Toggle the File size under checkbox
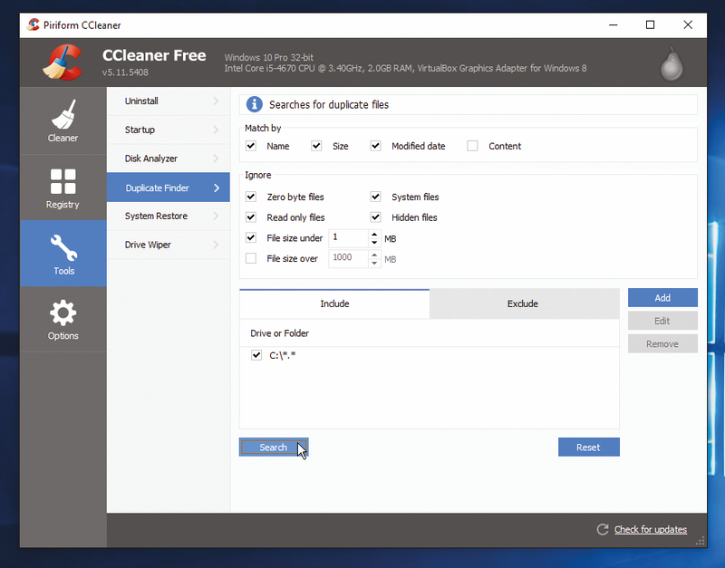This screenshot has height=568, width=725. click(251, 238)
